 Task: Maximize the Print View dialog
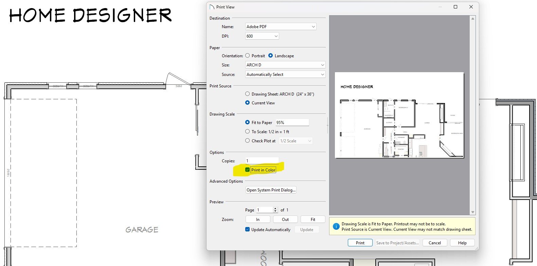pos(455,7)
